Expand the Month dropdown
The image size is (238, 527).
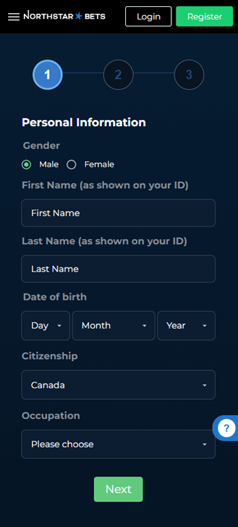(113, 326)
